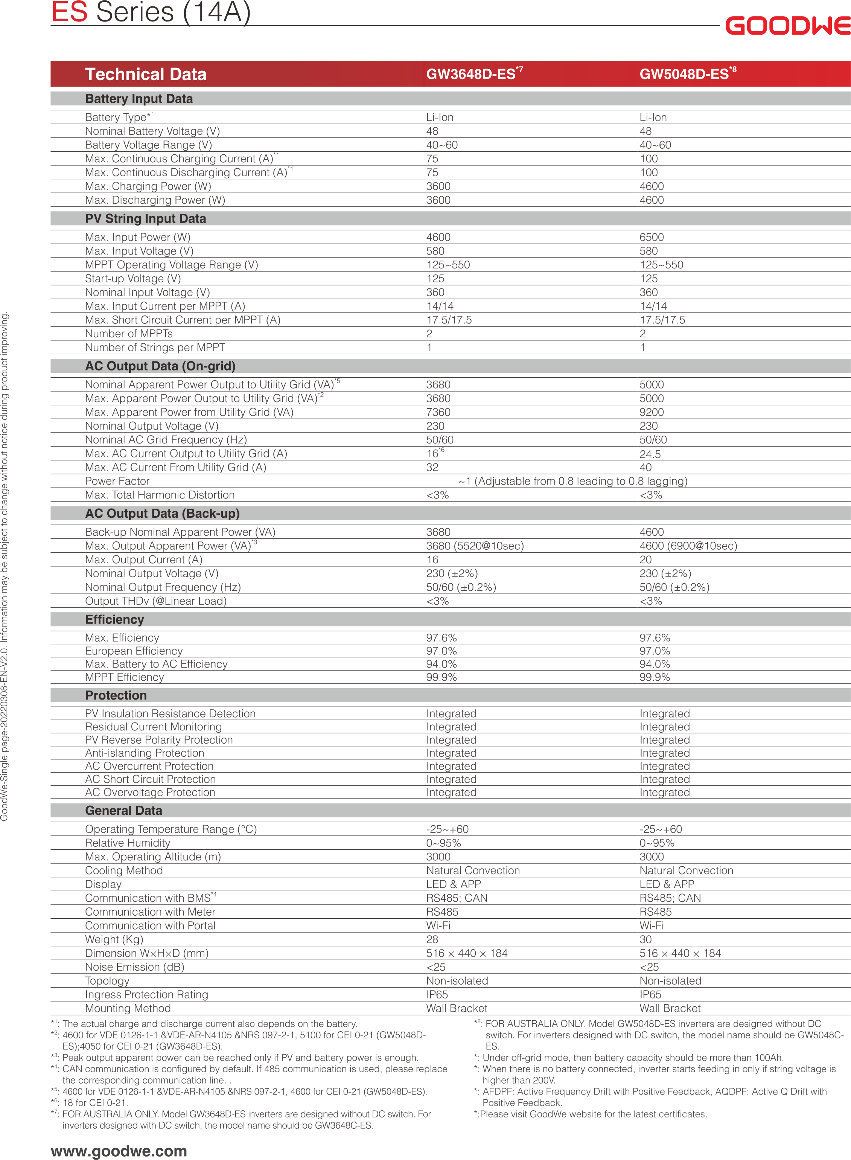Select the 'AC Output Data (Back-up)' heading
This screenshot has width=851, height=1160.
click(x=162, y=513)
